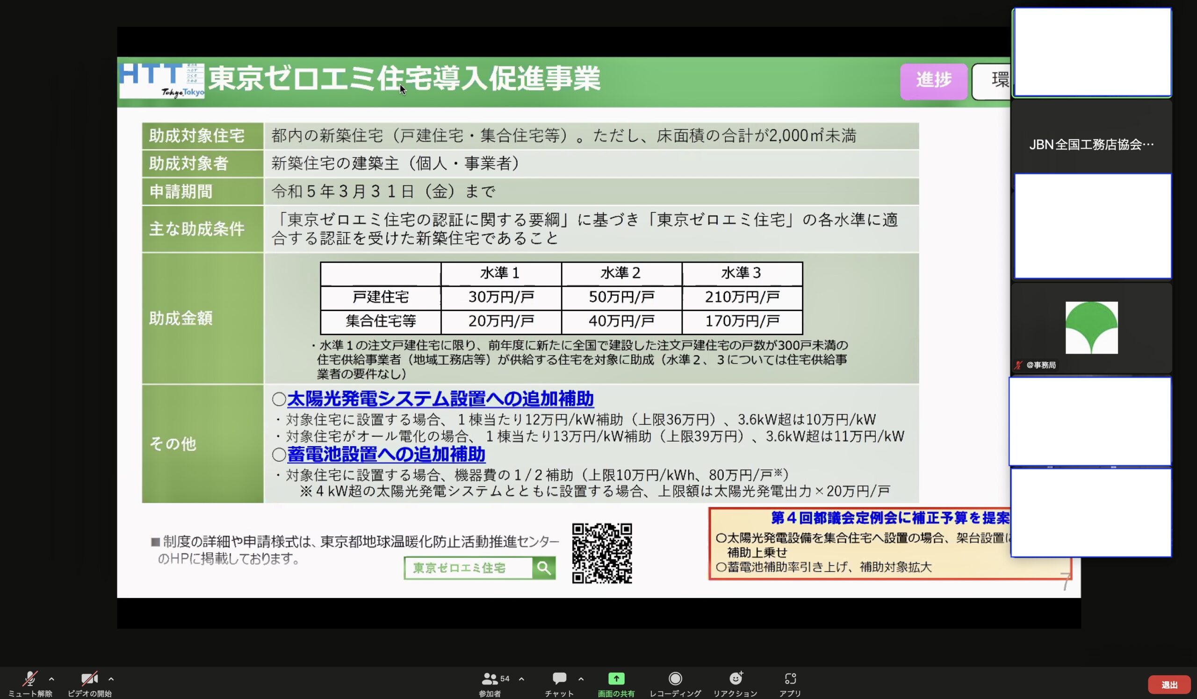Click the 助成対象者 row header
Image resolution: width=1197 pixels, height=699 pixels.
[x=203, y=164]
